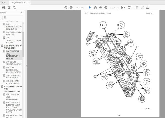
Task: Select the hand pan tool
Action: pyautogui.click(x=95, y=7)
